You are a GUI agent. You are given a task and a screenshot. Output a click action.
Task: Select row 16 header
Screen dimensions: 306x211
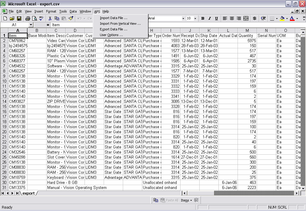pyautogui.click(x=4, y=111)
